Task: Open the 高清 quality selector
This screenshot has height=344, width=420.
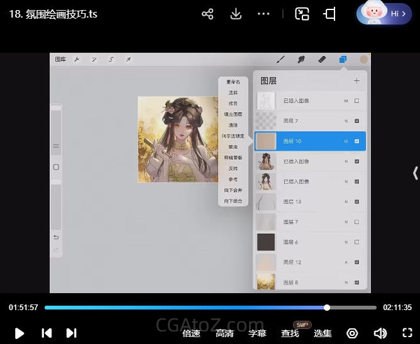Action: coord(224,333)
